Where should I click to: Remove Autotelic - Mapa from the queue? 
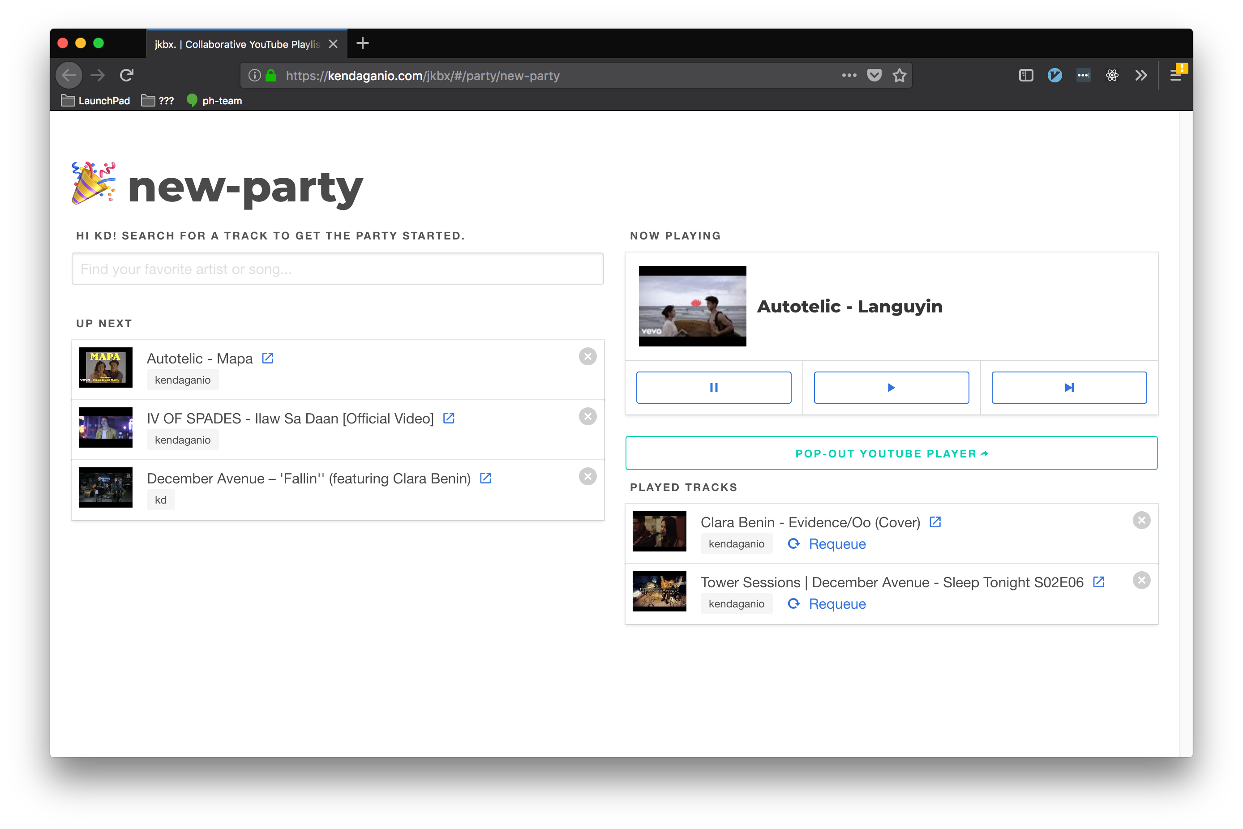tap(587, 356)
